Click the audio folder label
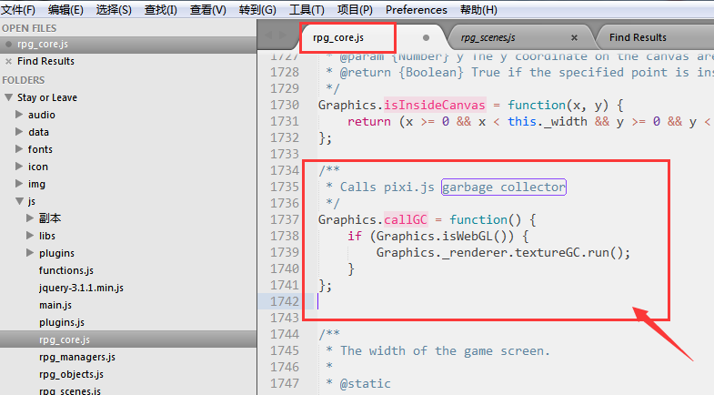This screenshot has width=714, height=395. click(42, 115)
